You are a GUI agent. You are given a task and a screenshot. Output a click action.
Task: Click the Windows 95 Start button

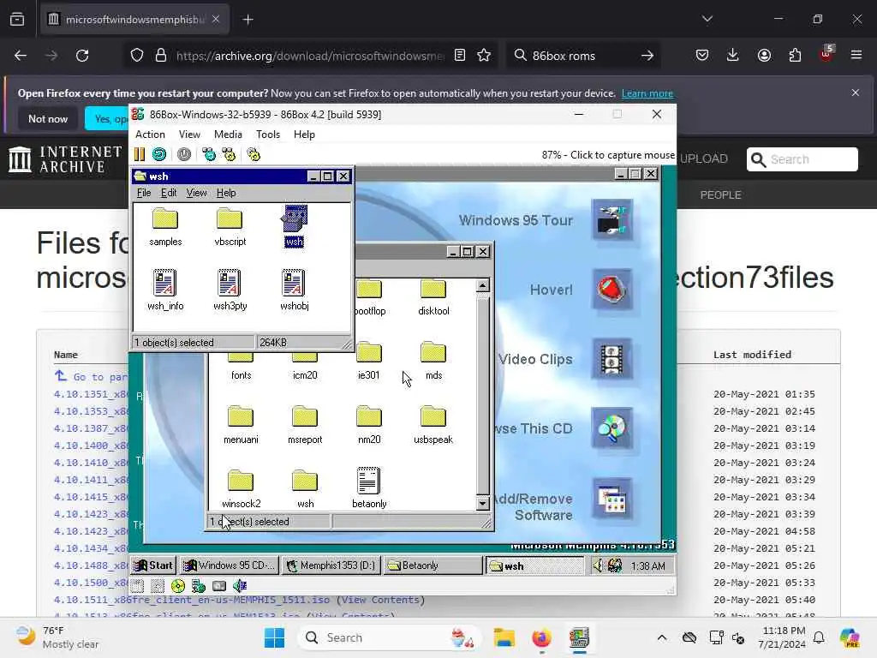[x=154, y=565]
